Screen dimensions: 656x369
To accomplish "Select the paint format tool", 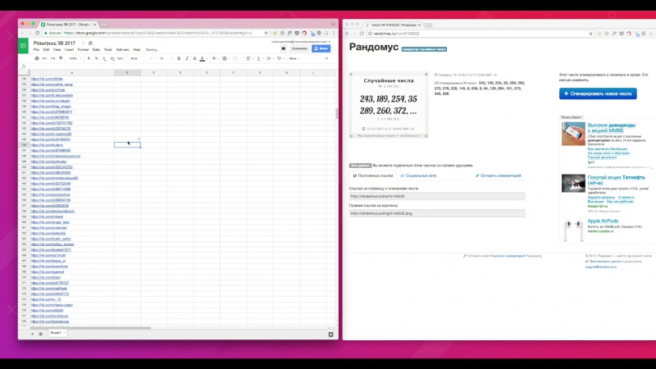I will [61, 58].
